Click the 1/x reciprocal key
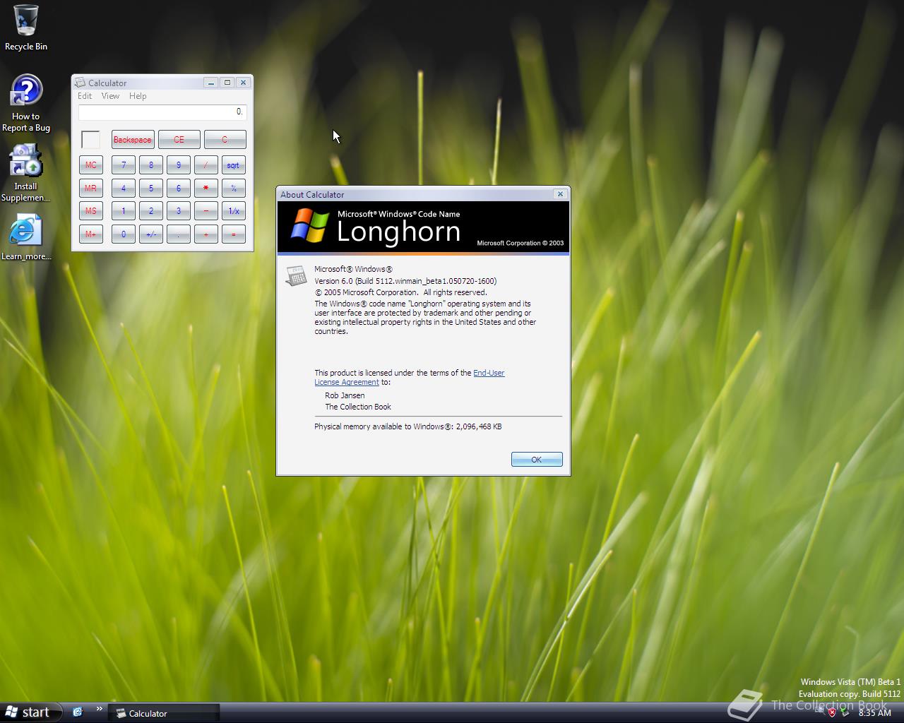904x723 pixels. coord(234,211)
